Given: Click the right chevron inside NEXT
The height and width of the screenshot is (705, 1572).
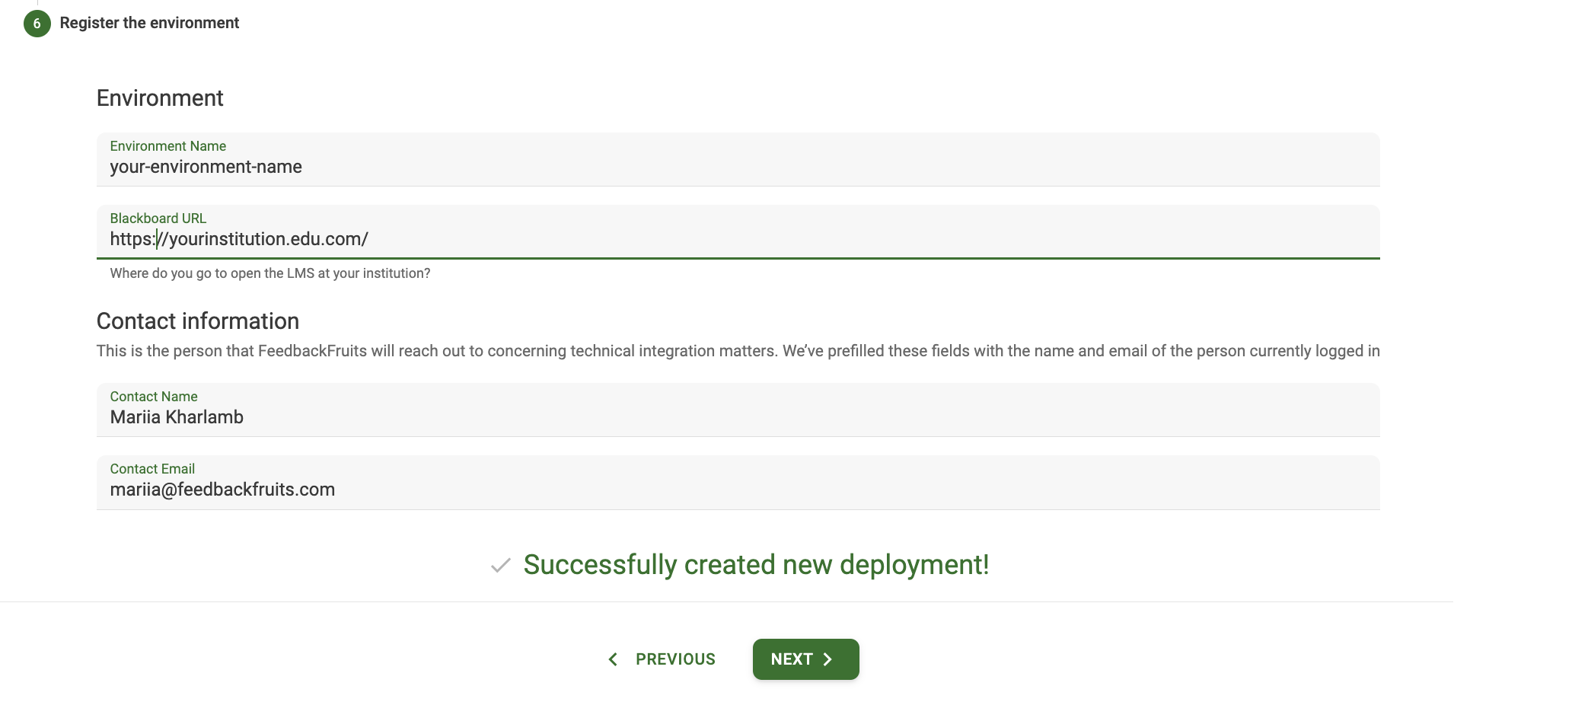Looking at the screenshot, I should coord(828,659).
